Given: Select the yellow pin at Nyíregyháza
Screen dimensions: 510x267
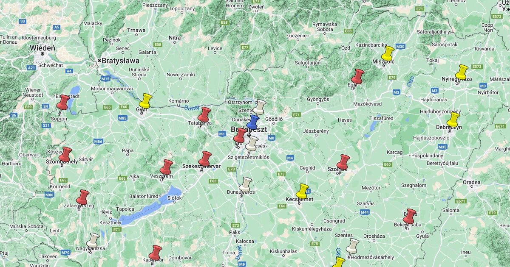Looking at the screenshot, I should (x=462, y=72).
